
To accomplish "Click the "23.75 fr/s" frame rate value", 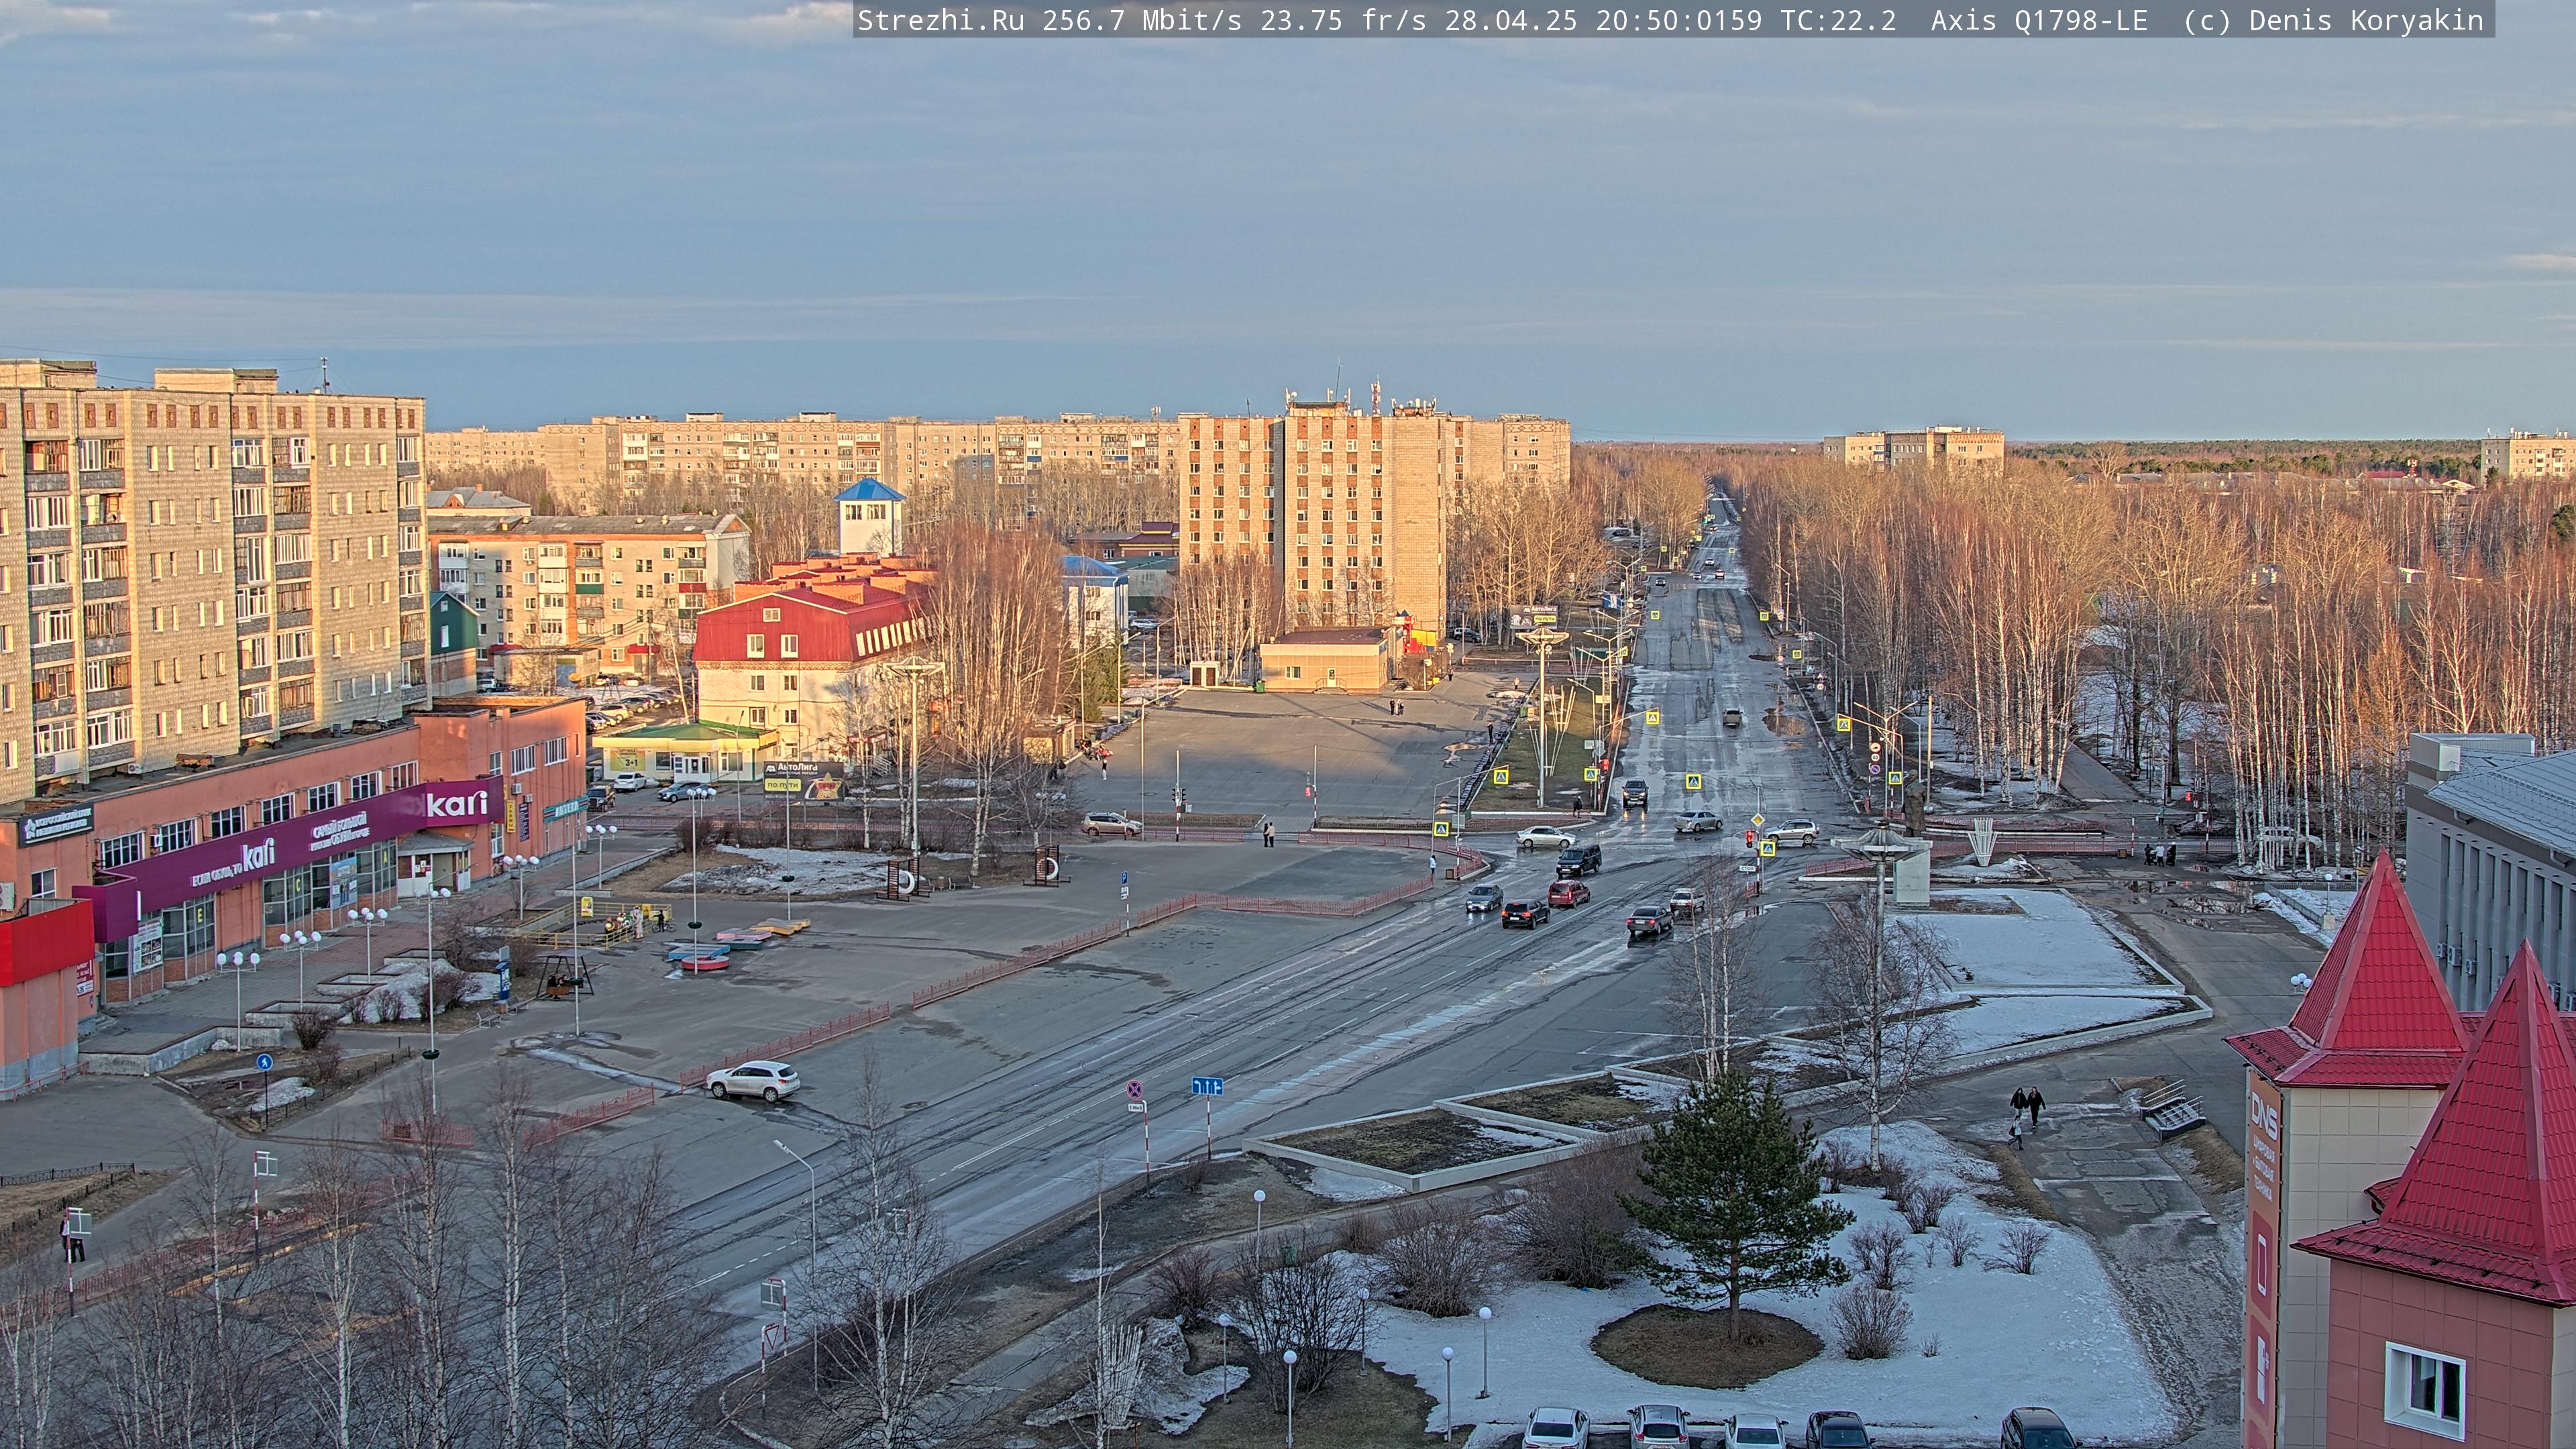I will (x=1343, y=21).
